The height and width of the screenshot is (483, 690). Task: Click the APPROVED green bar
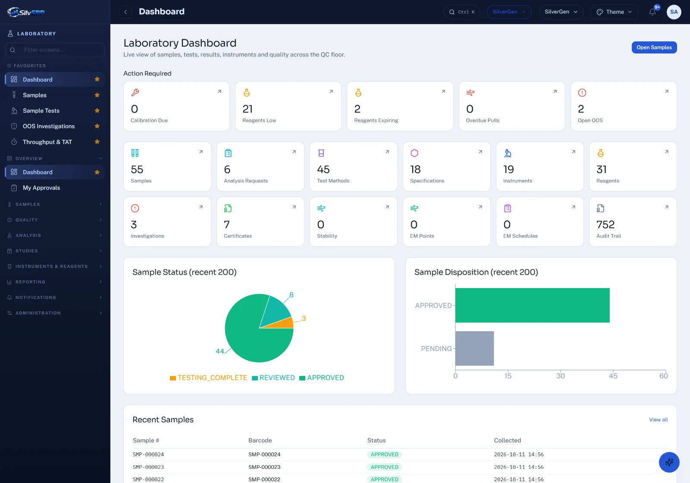533,305
